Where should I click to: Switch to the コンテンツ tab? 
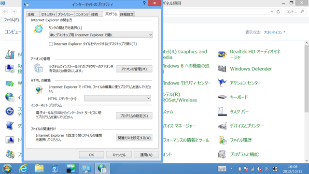(82, 14)
